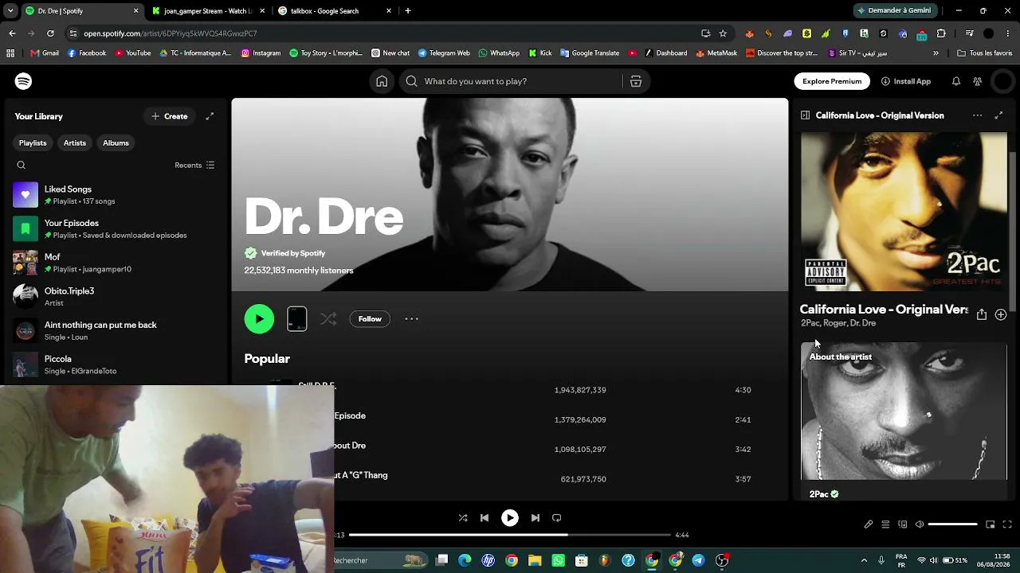Filter library by Playlists

pyautogui.click(x=33, y=143)
